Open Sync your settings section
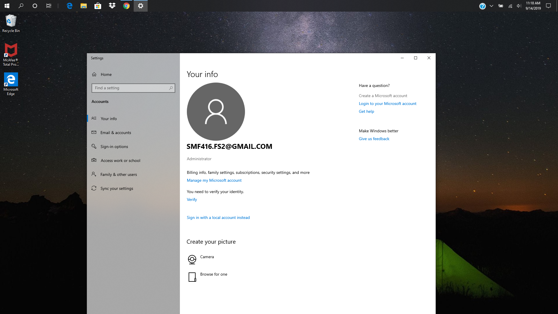 pyautogui.click(x=117, y=188)
